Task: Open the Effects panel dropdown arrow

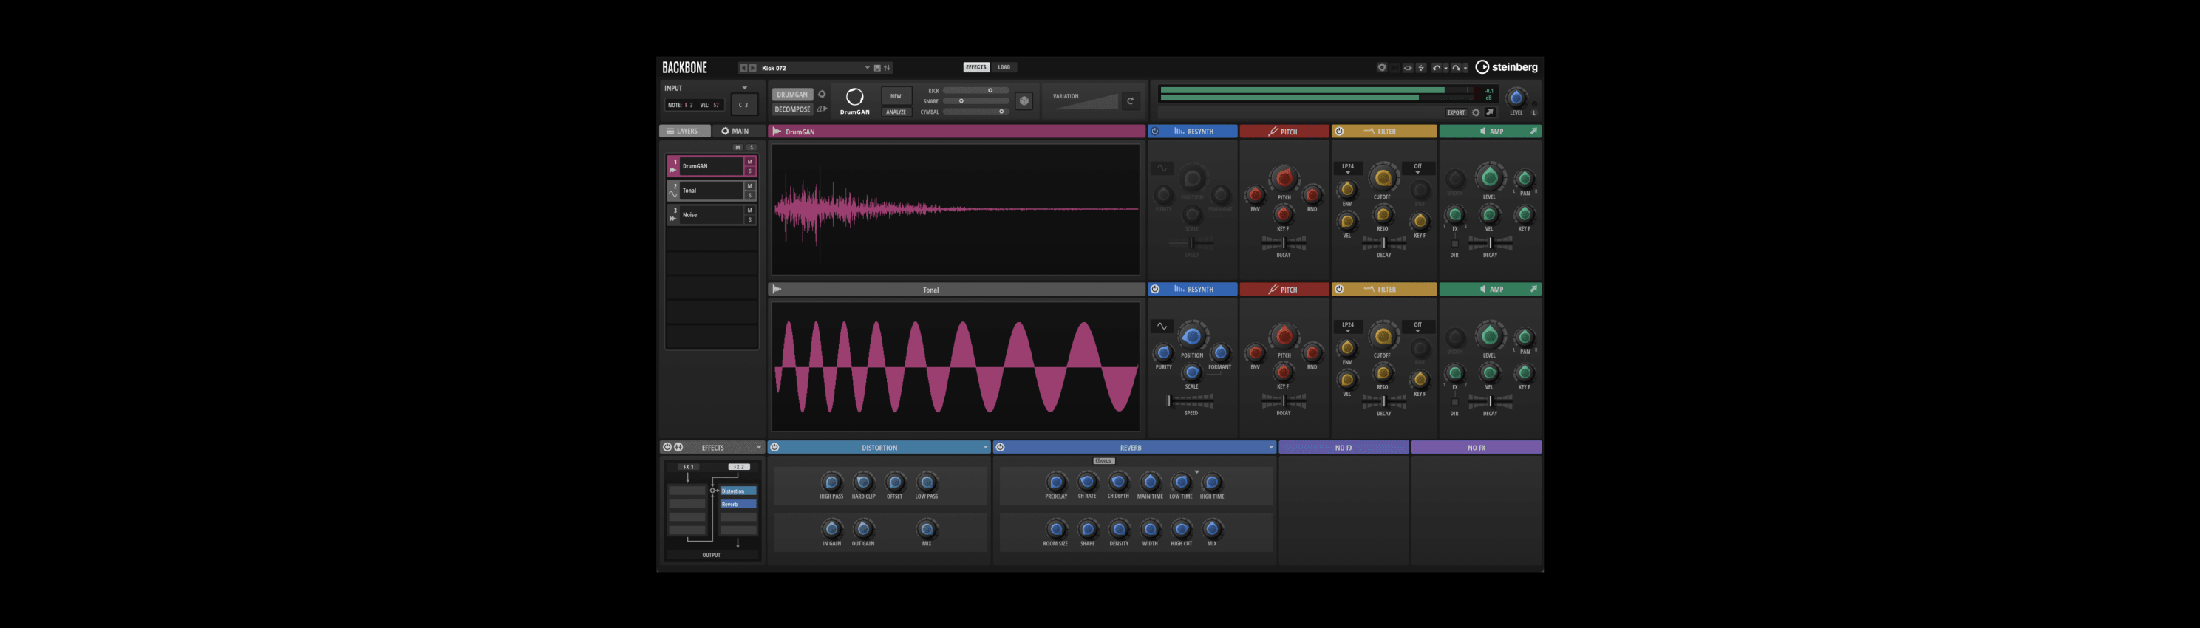Action: click(x=759, y=447)
